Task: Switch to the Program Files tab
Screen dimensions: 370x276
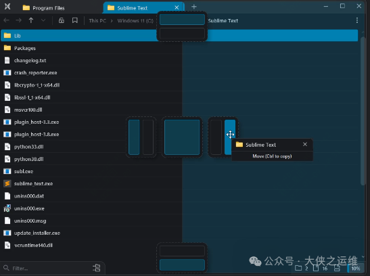Action: coord(44,8)
